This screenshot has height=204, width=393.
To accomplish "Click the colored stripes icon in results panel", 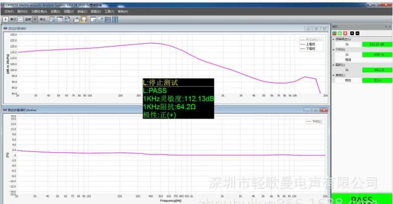I will 334,33.
